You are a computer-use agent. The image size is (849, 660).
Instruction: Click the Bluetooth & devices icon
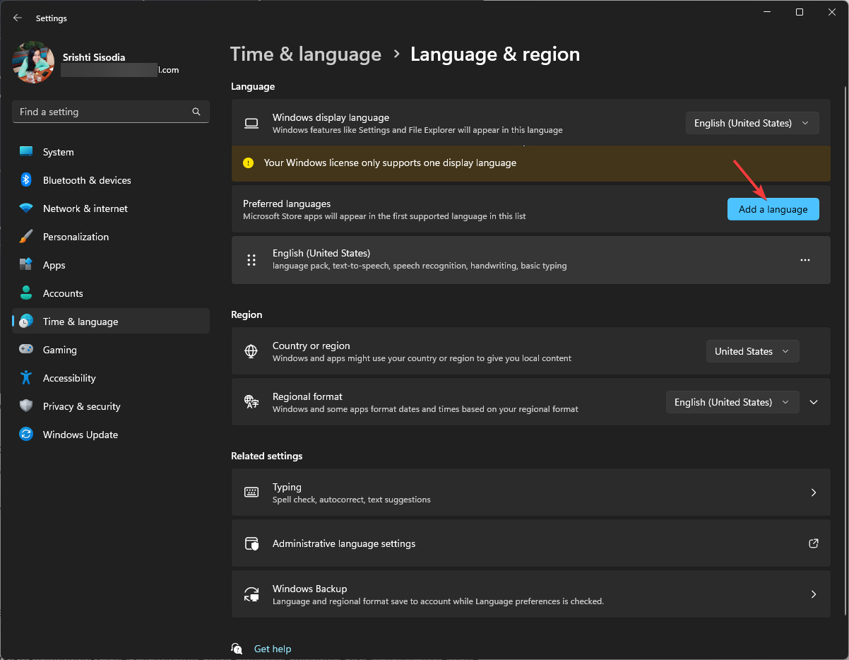[26, 180]
